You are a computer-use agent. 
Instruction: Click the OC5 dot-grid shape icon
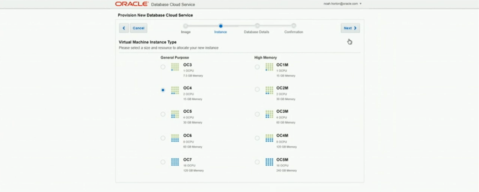[175, 114]
